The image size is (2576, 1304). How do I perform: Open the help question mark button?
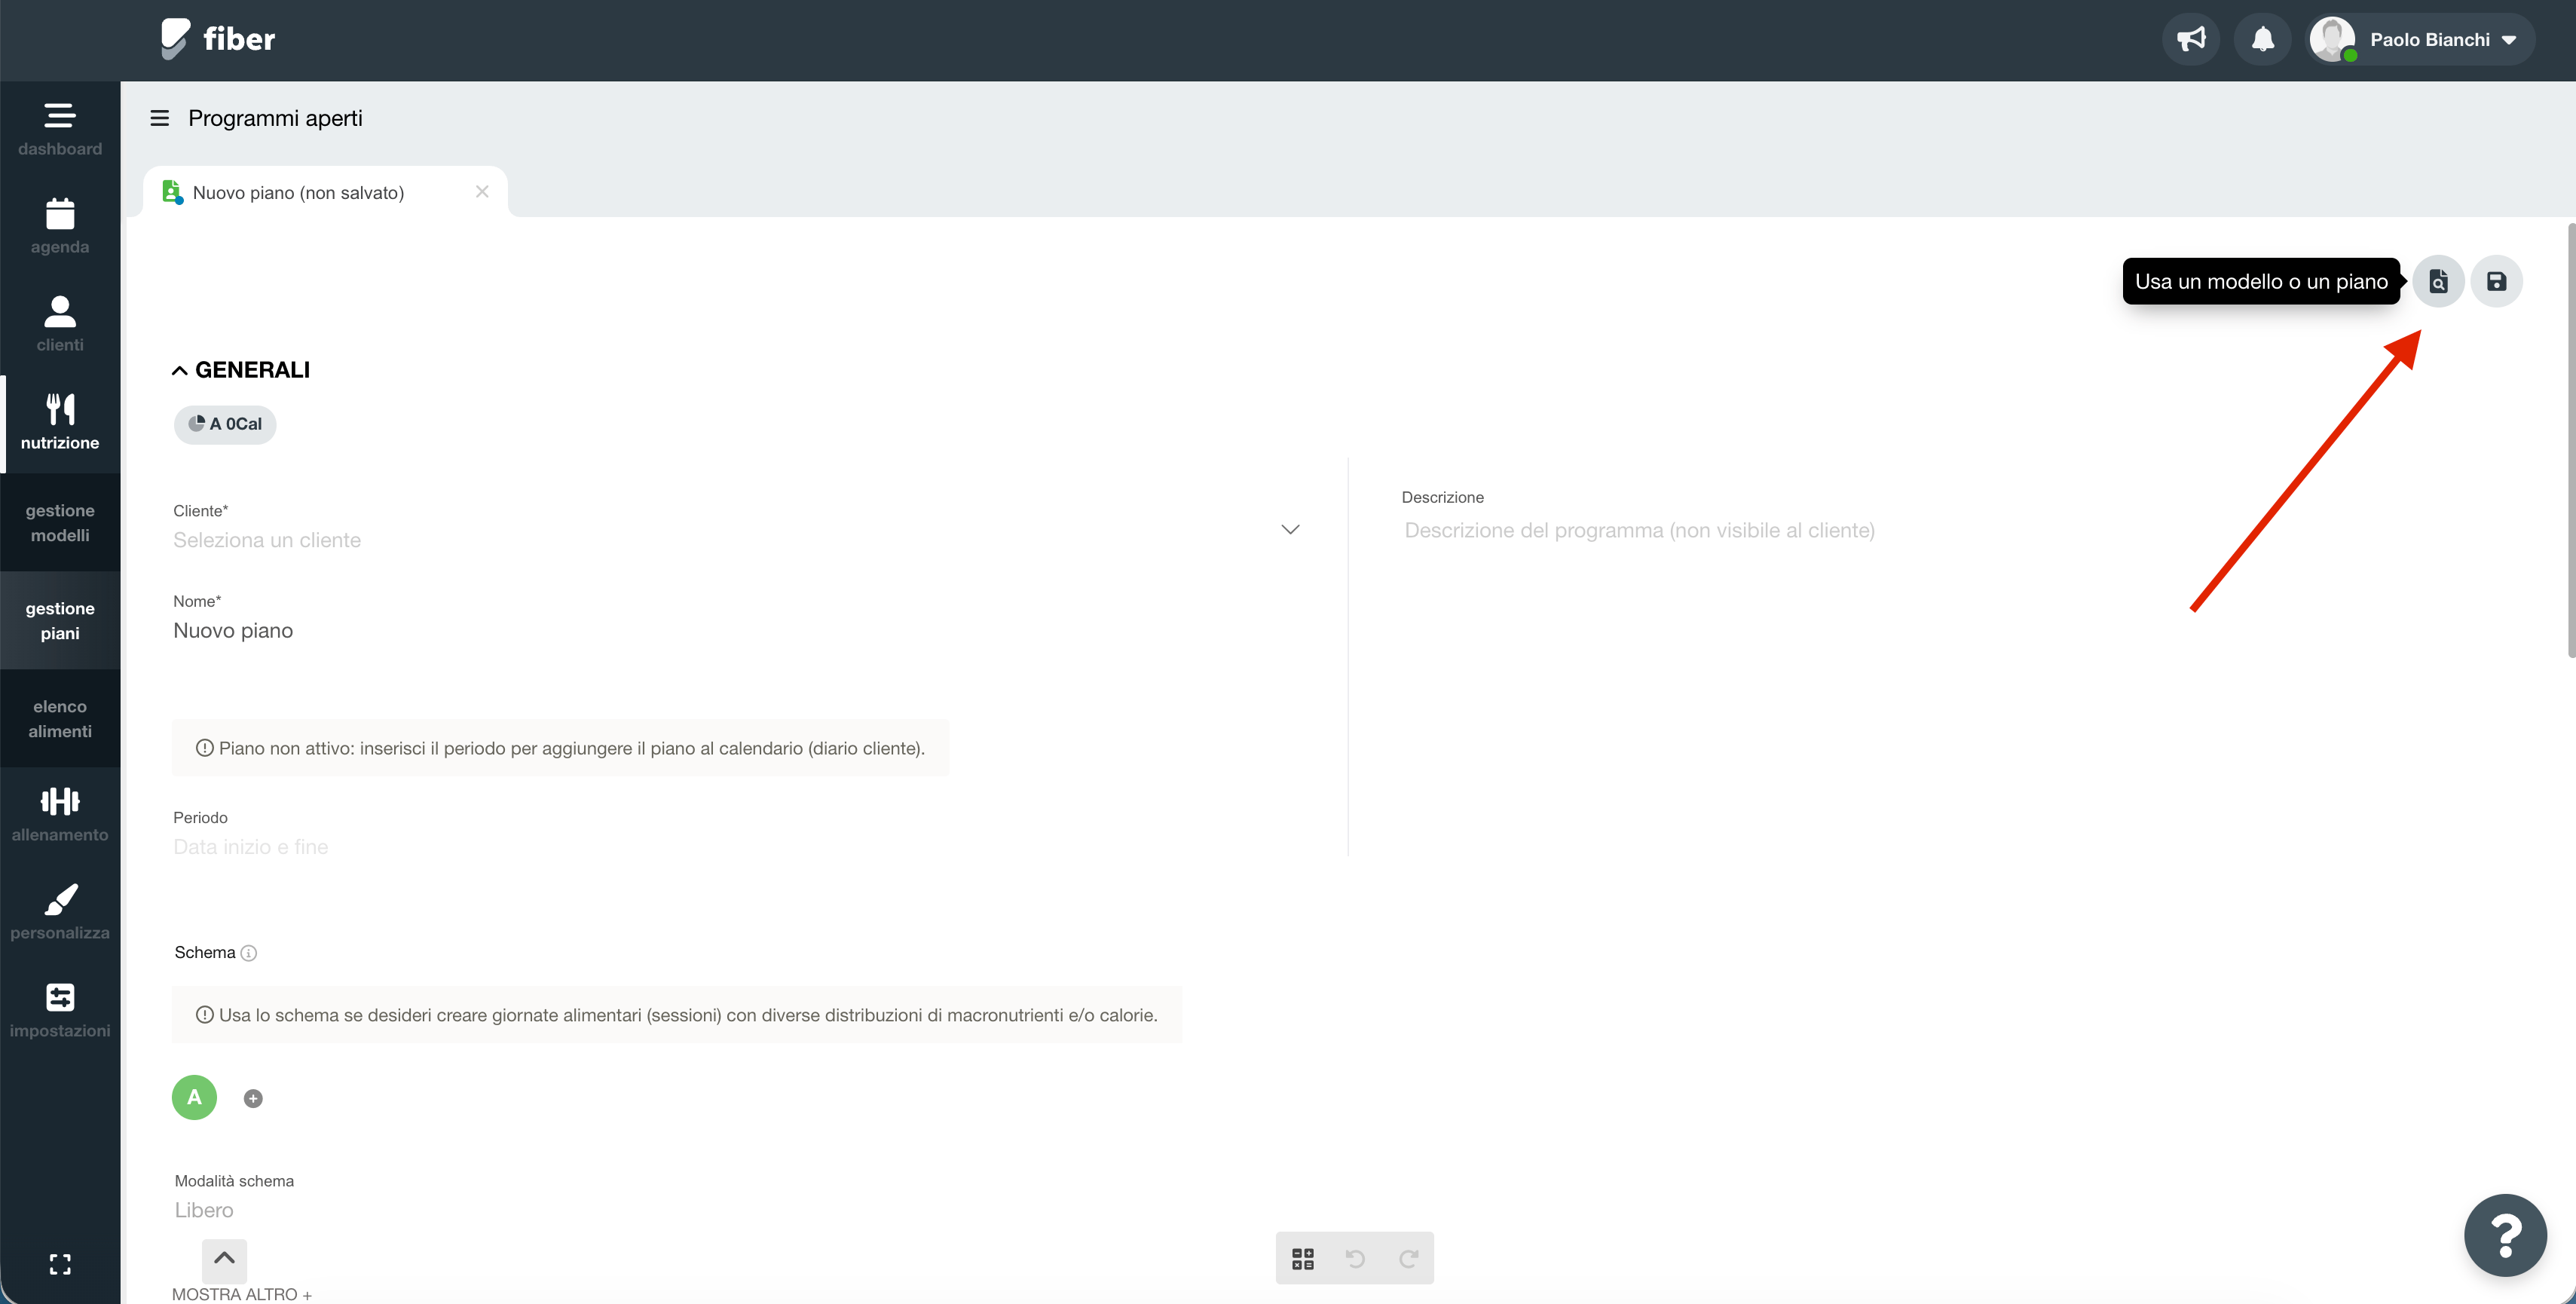click(x=2505, y=1235)
